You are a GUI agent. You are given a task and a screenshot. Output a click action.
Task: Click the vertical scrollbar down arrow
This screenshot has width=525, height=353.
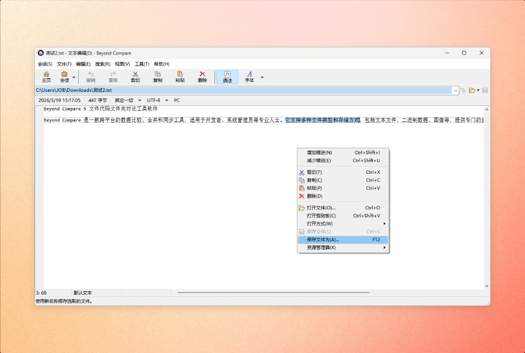point(487,286)
